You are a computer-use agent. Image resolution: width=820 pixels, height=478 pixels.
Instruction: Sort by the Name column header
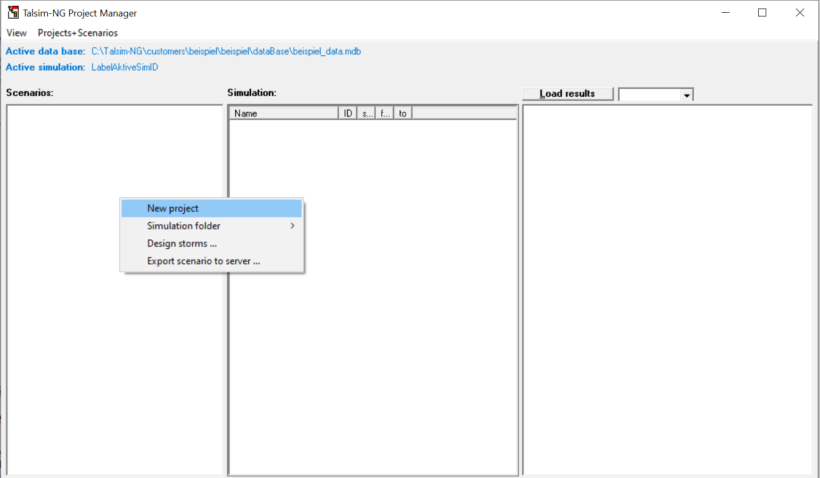point(283,113)
